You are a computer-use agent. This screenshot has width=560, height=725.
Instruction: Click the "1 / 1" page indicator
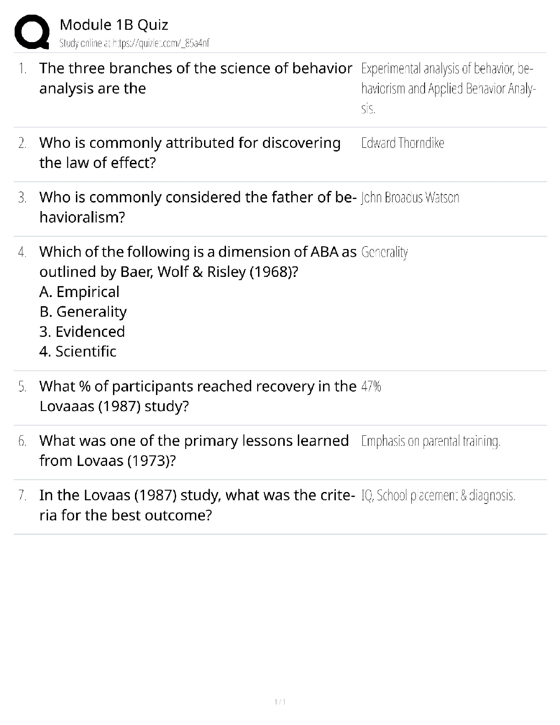tap(280, 702)
